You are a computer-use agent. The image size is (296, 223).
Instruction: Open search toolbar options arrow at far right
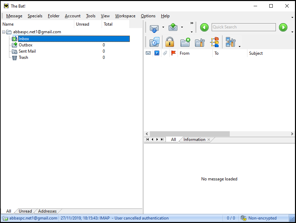pos(292,32)
